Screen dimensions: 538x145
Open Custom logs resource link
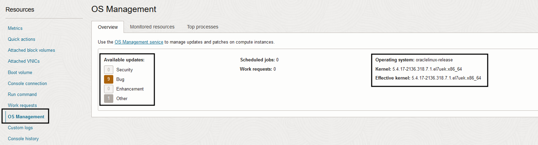pyautogui.click(x=20, y=128)
